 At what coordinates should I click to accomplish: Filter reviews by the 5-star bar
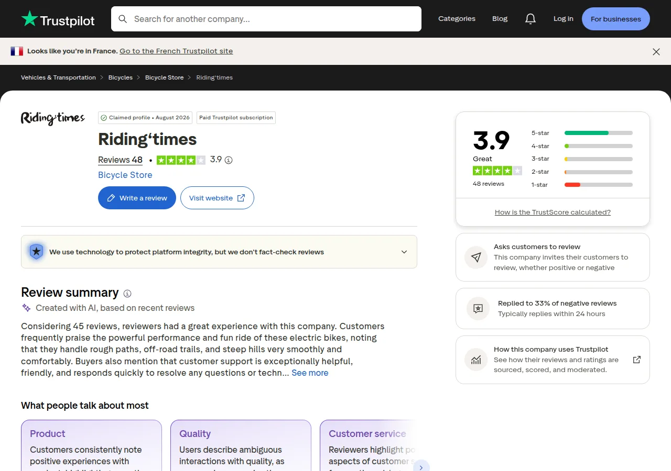(x=599, y=133)
